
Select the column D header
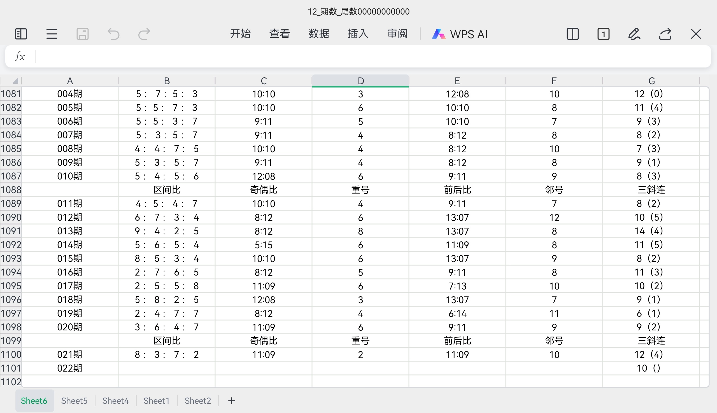pyautogui.click(x=360, y=81)
